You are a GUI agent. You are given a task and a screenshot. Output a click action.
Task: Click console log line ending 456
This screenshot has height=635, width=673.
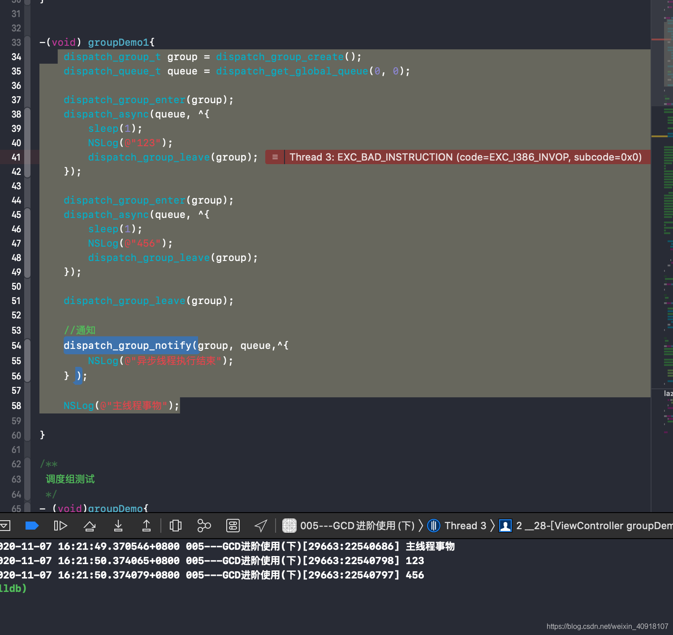tap(212, 575)
